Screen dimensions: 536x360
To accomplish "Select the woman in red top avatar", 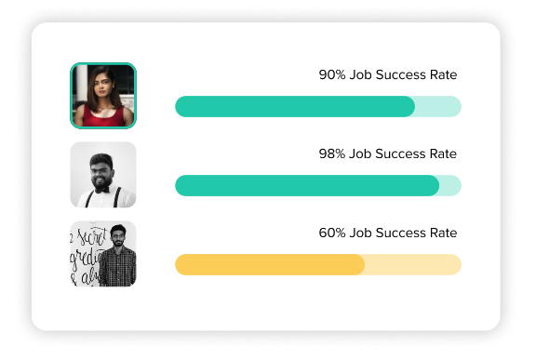I will coord(103,96).
